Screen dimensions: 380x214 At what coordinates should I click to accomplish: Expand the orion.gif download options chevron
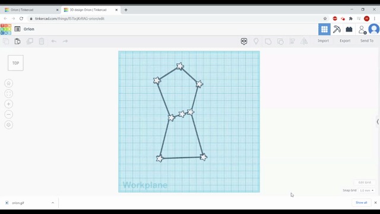click(x=53, y=203)
